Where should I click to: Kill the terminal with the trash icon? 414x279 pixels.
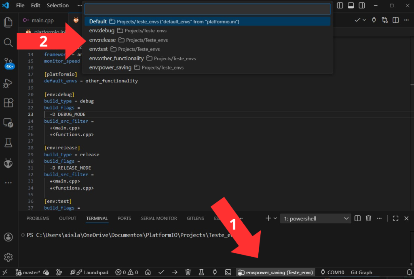[x=368, y=218]
